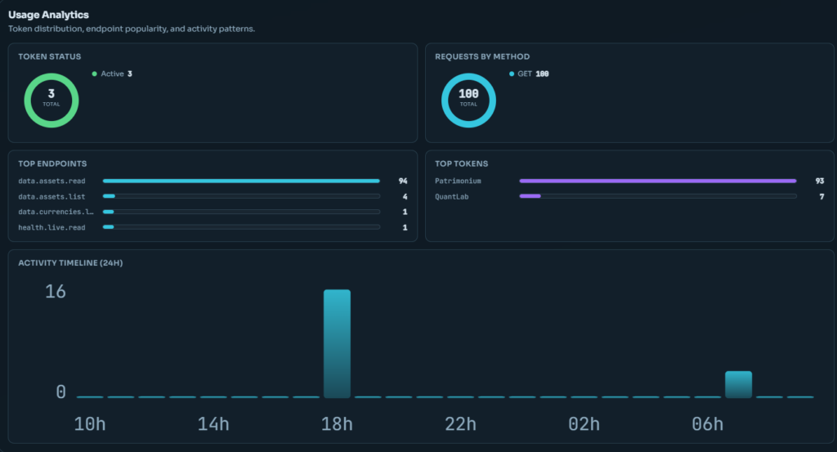Click the Token Status donut chart
The width and height of the screenshot is (837, 452).
click(51, 101)
